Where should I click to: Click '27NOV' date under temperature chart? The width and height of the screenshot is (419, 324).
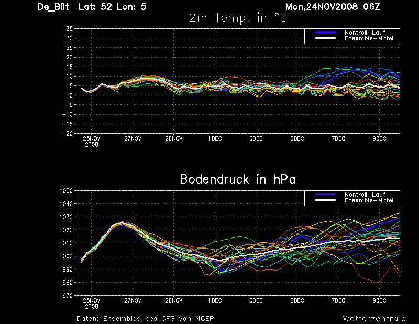click(x=133, y=138)
